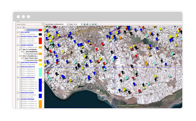This screenshot has height=121, width=196.
Task: Click the red swatch beside Haza Calera parcels
Action: (x=40, y=41)
